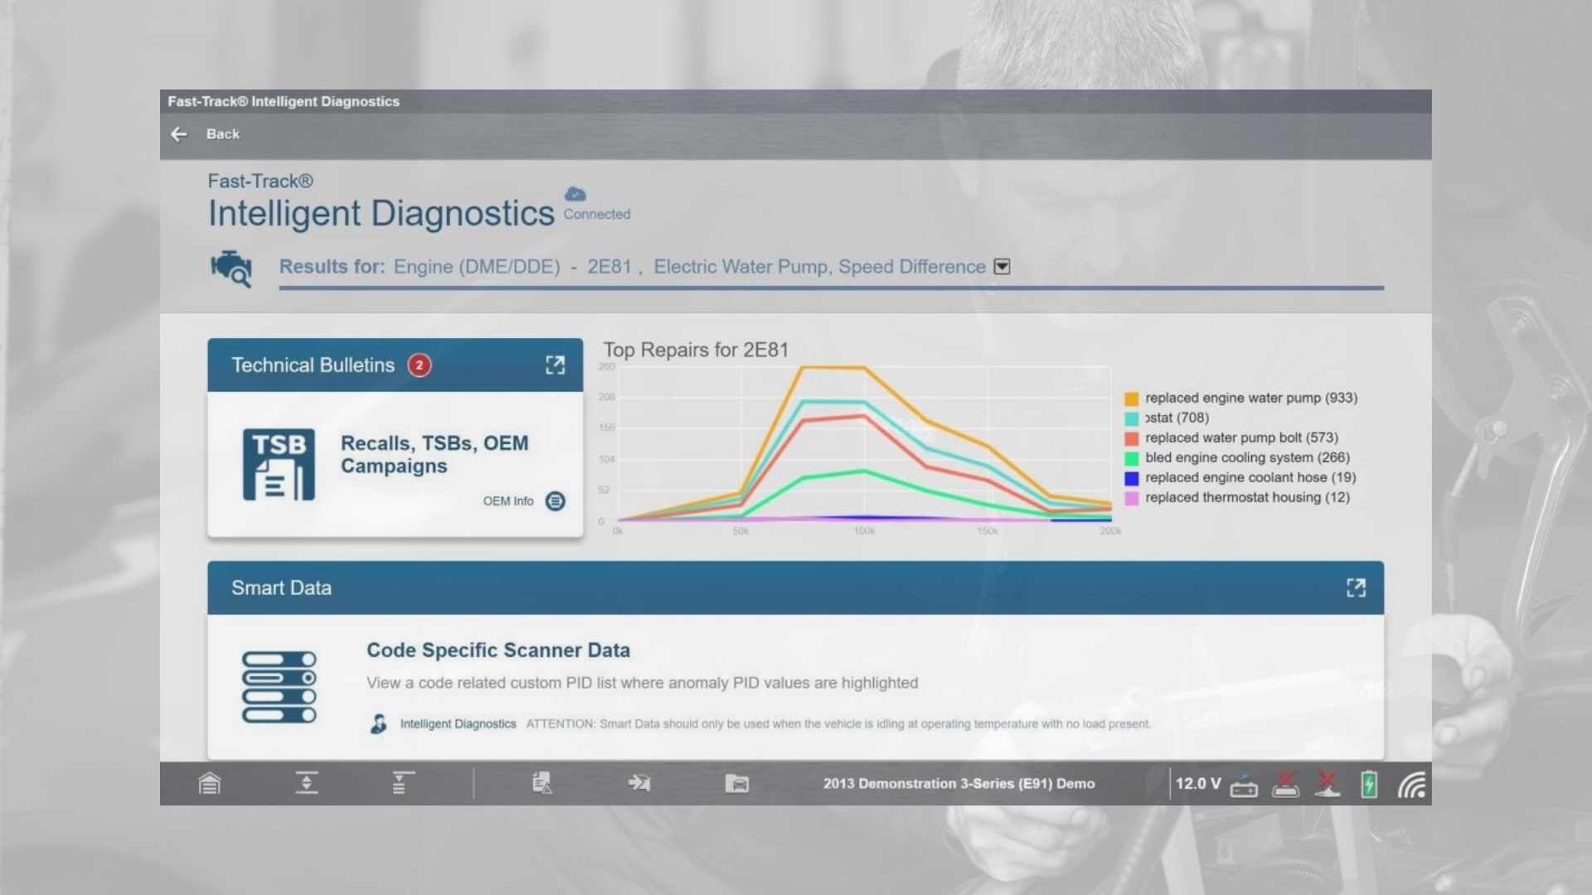The height and width of the screenshot is (895, 1592).
Task: Open the Smart Data PID list icon
Action: pos(279,687)
